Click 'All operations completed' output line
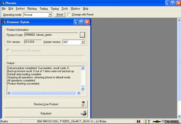The width and height of the screenshot is (181, 124). click(x=21, y=80)
